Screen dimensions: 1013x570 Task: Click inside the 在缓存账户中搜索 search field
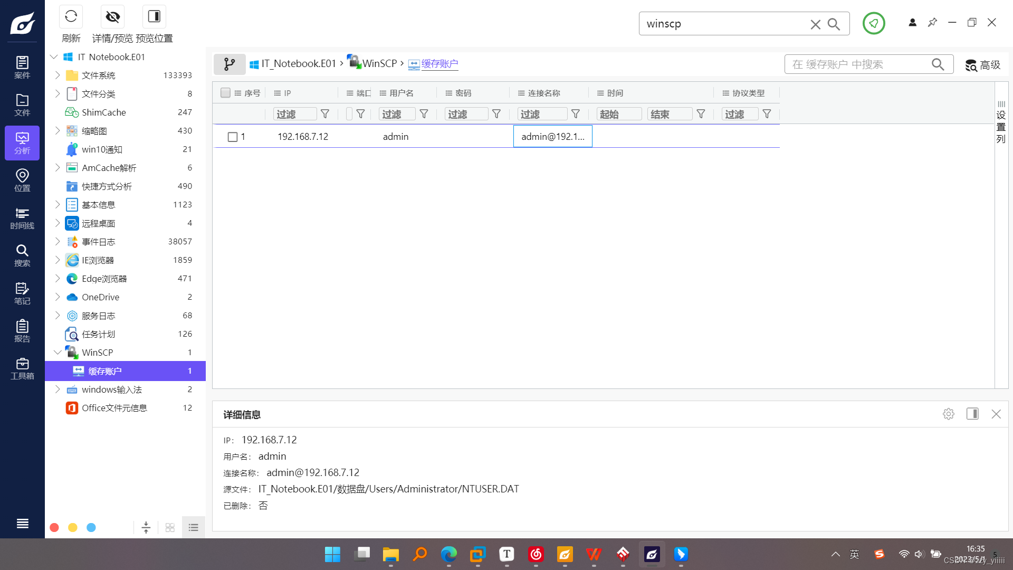(x=865, y=64)
